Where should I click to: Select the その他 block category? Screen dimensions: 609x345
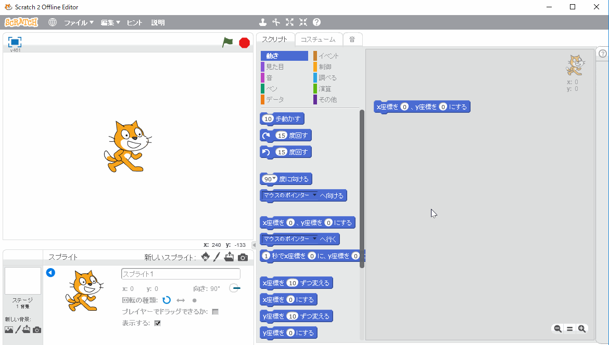(336, 100)
